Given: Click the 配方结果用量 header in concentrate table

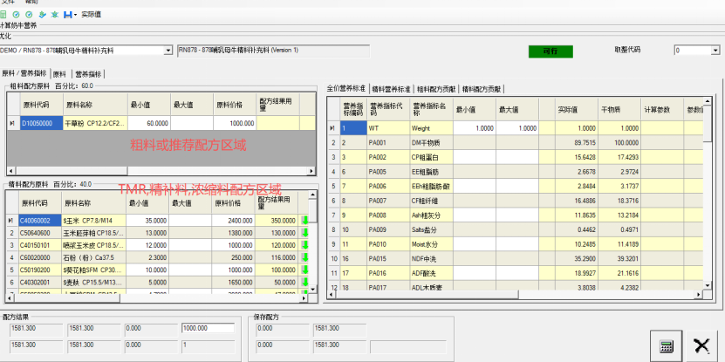Looking at the screenshot, I should [x=277, y=202].
